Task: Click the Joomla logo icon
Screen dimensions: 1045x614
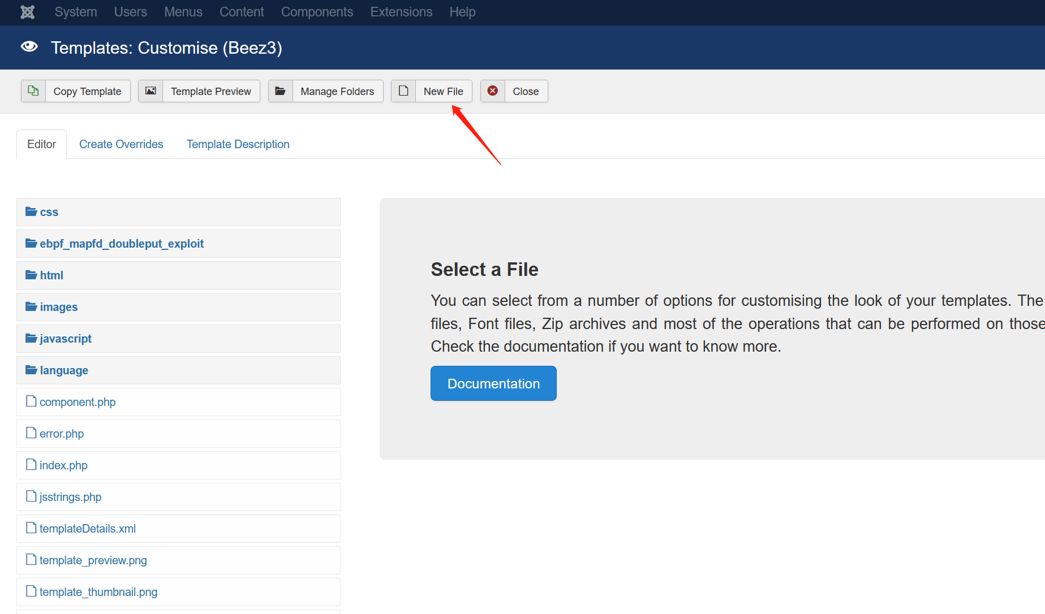Action: (28, 12)
